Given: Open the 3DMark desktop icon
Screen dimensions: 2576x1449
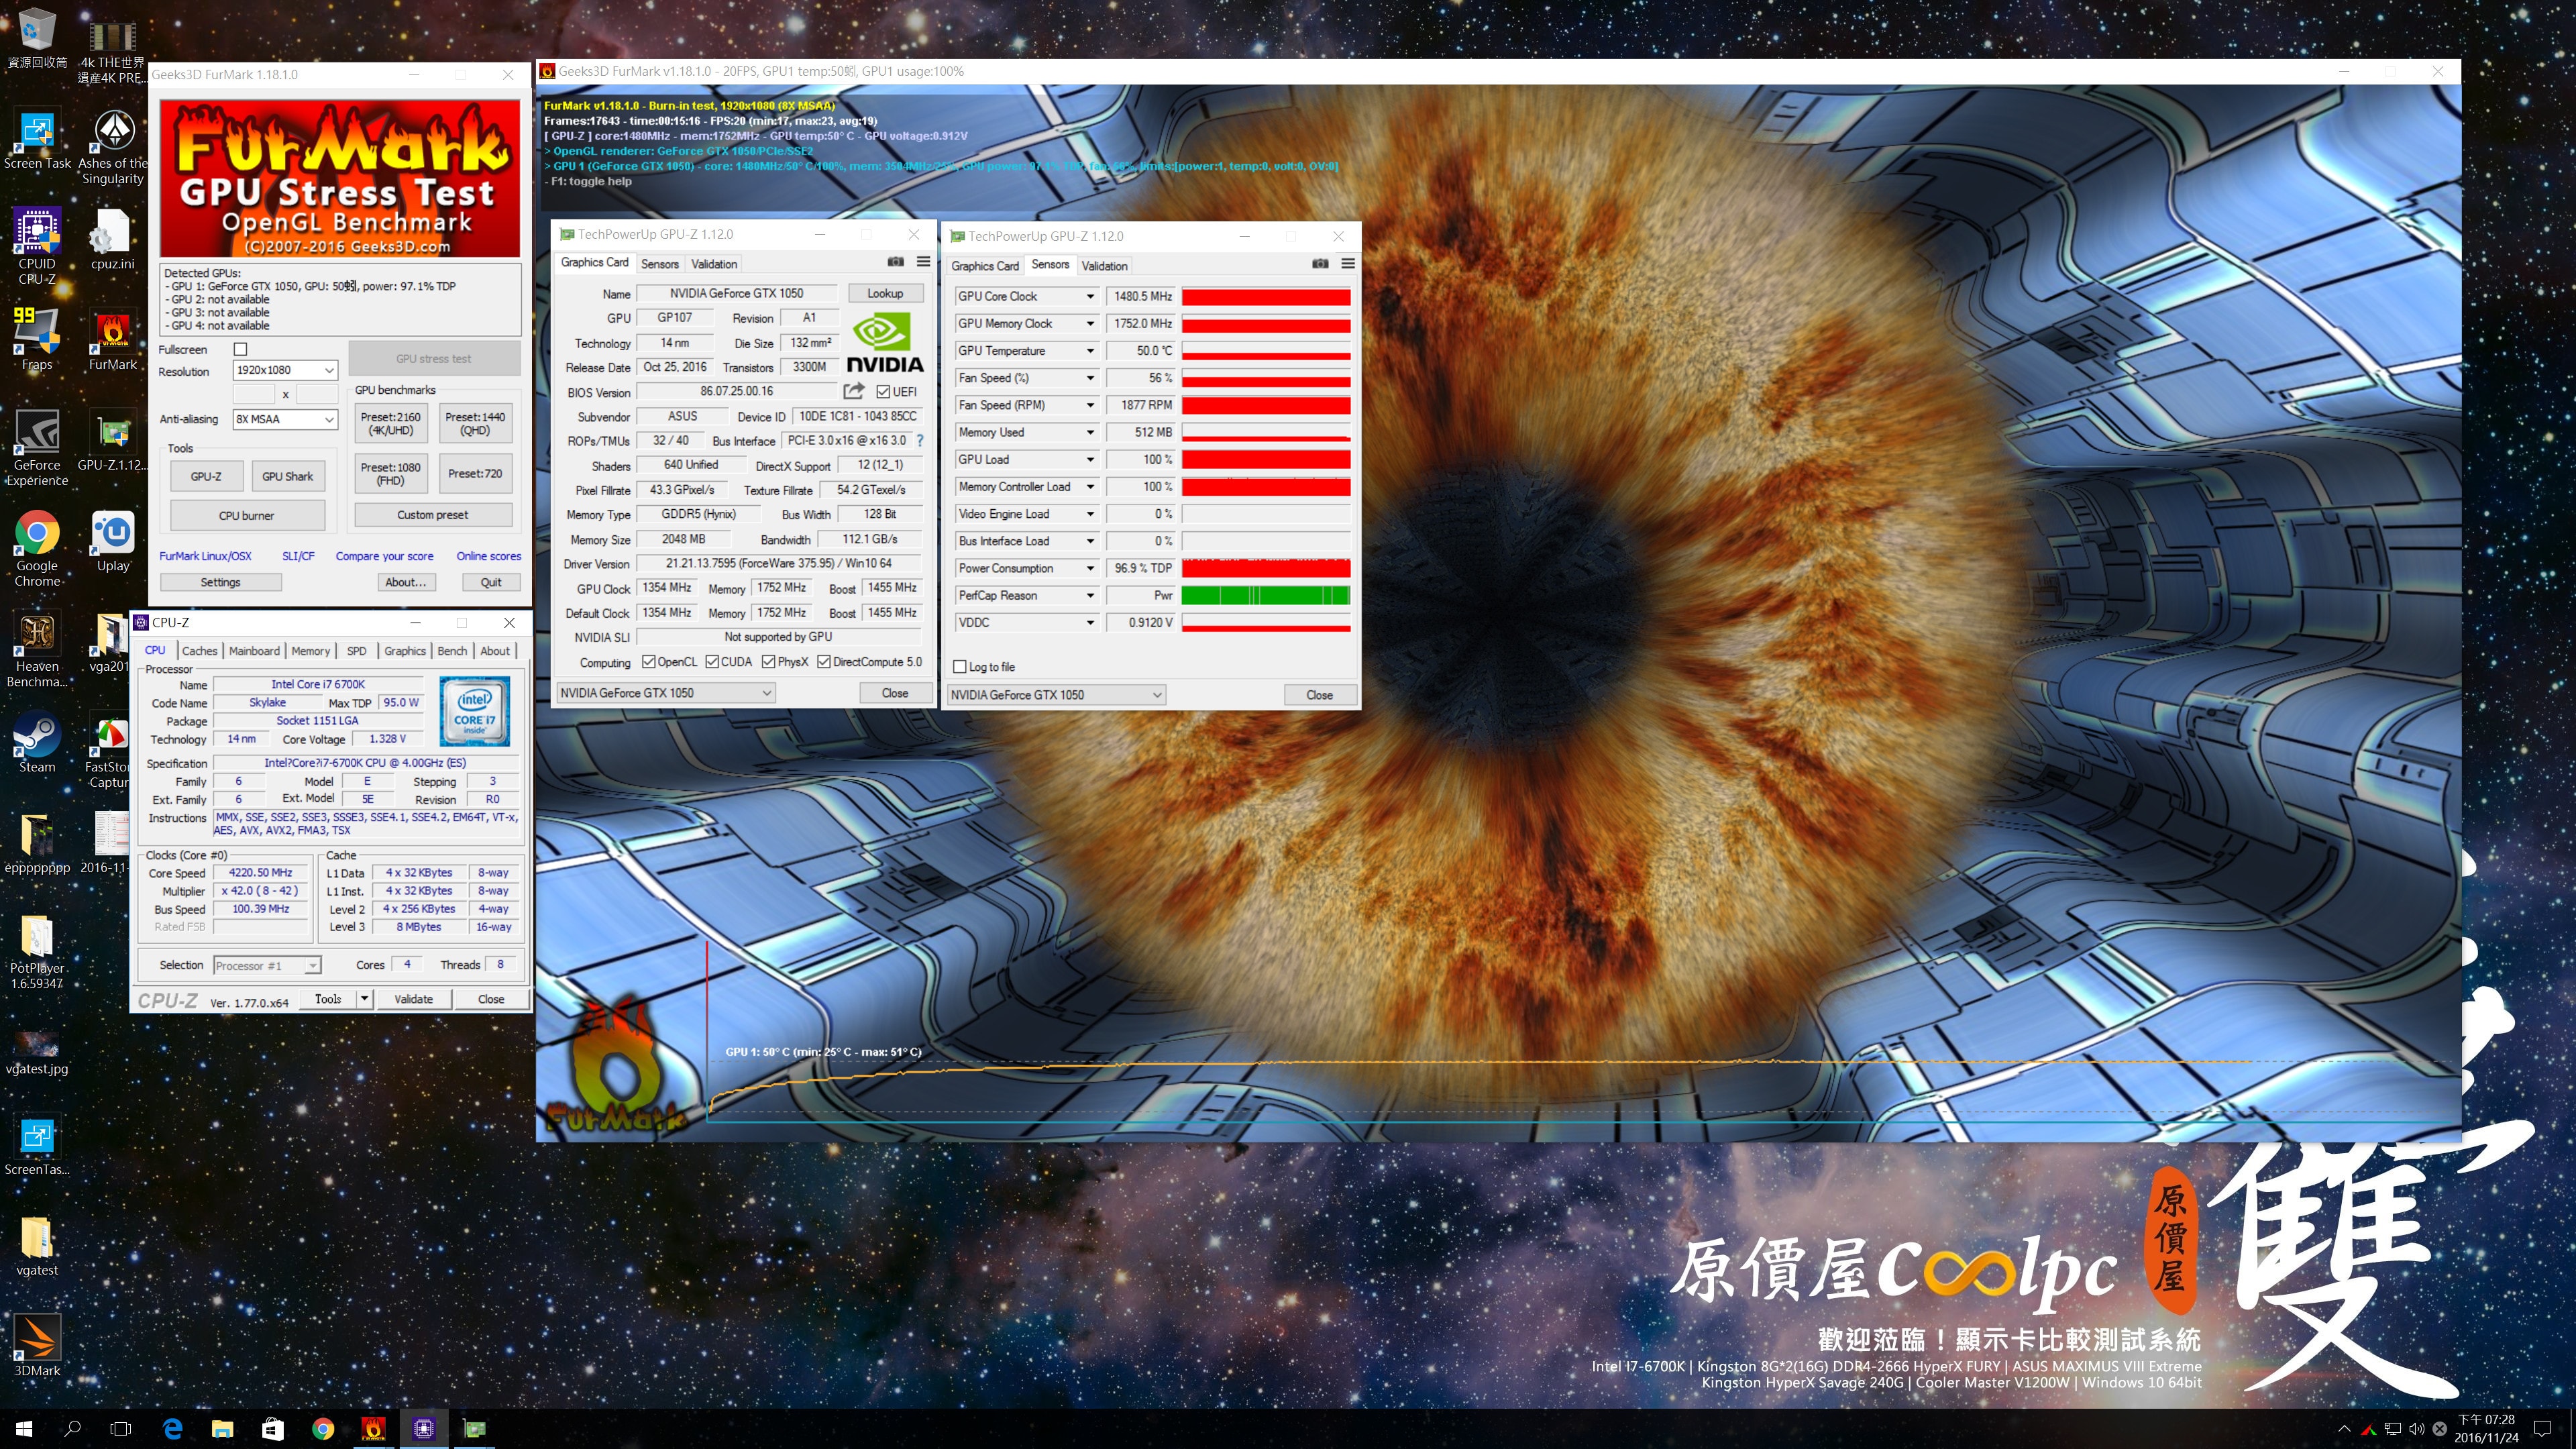Looking at the screenshot, I should [37, 1345].
